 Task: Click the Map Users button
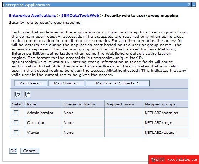click(x=31, y=83)
